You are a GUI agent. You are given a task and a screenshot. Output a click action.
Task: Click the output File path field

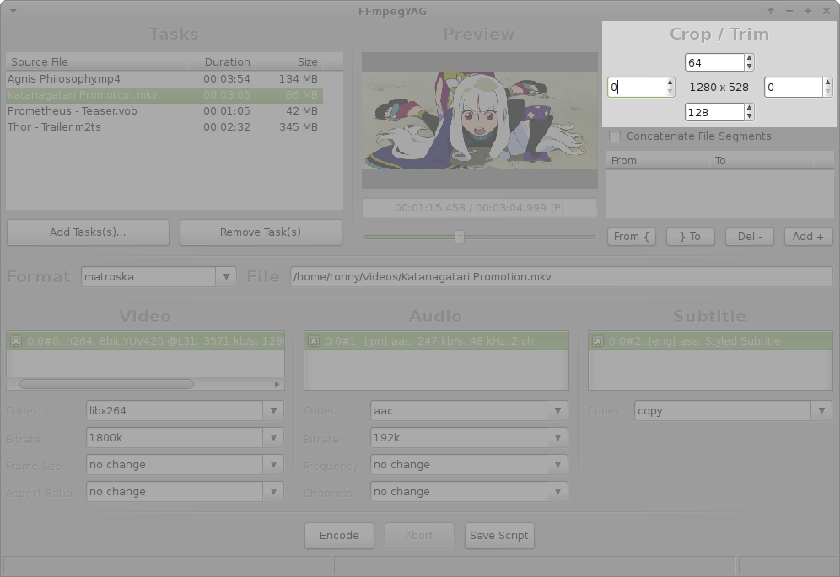point(562,277)
